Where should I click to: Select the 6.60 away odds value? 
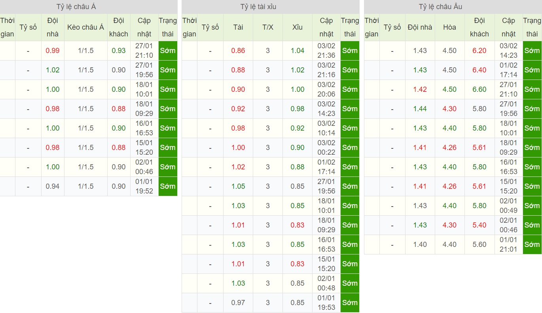(479, 89)
